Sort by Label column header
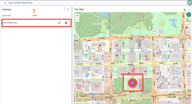 click(x=34, y=16)
